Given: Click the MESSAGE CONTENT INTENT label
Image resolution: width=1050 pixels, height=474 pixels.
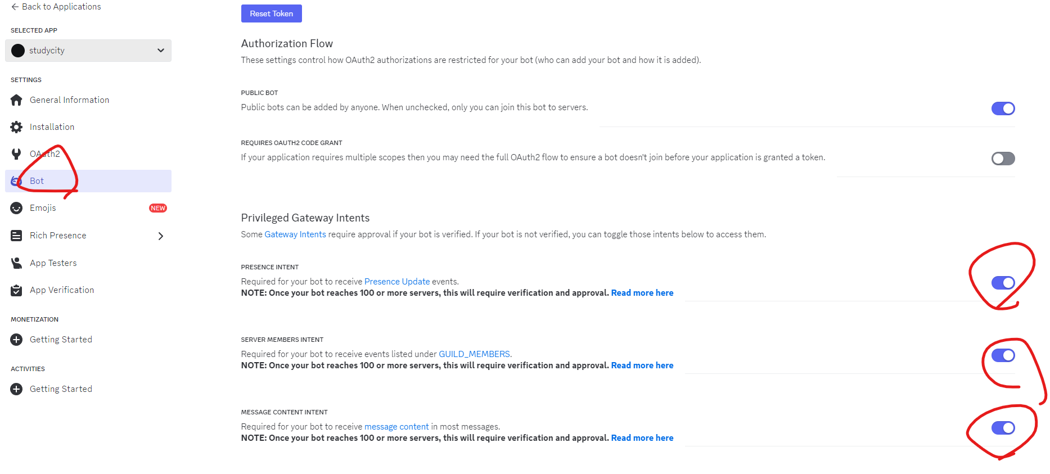Looking at the screenshot, I should [x=284, y=412].
